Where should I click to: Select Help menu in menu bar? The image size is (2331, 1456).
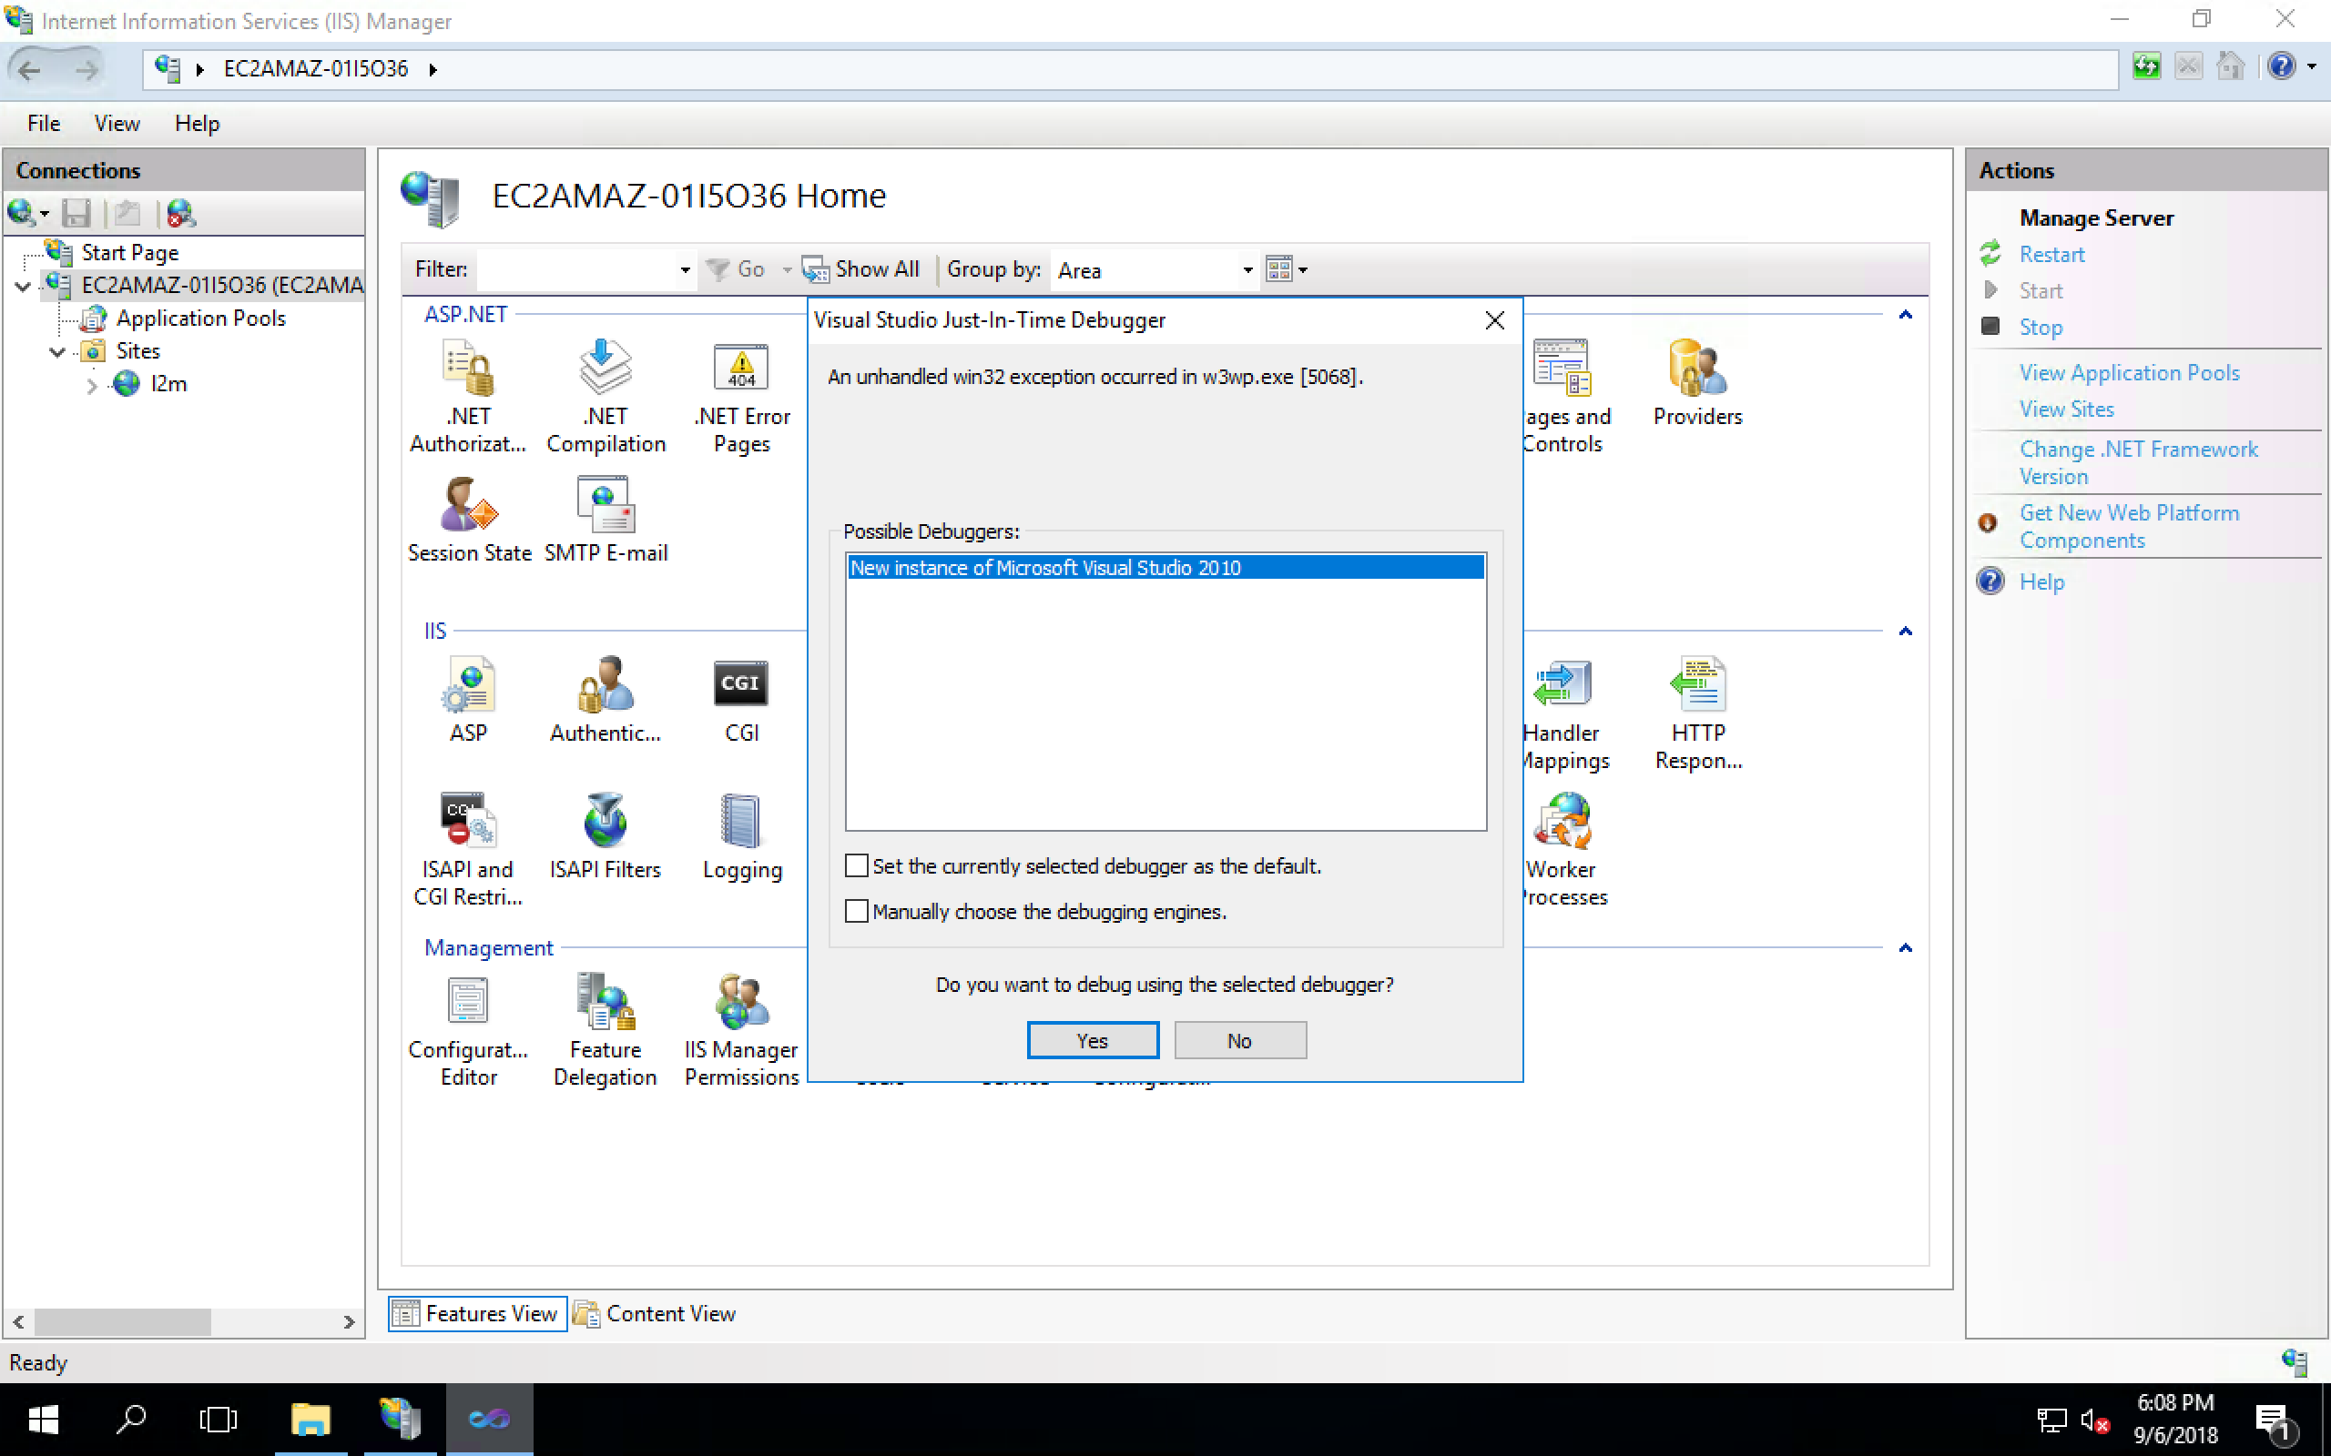point(198,123)
